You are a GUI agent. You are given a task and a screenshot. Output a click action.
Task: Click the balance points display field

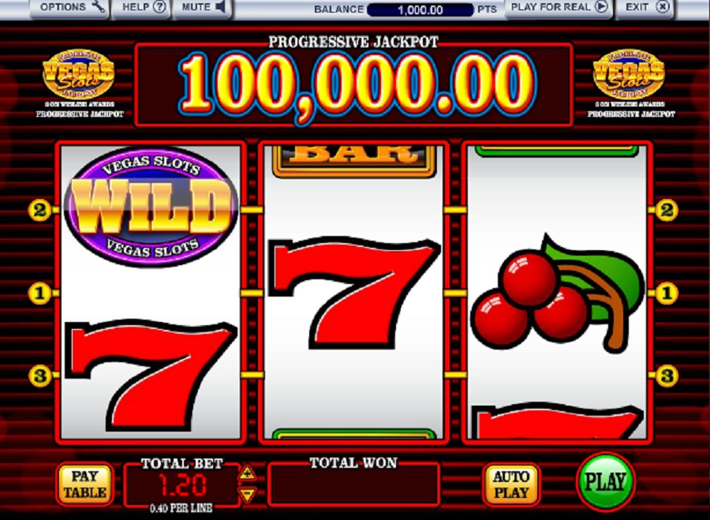tap(420, 9)
